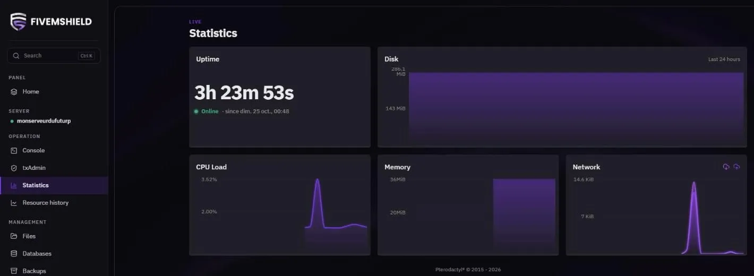Screen dimensions: 754x276
Task: Select the monserveurdufuturp server
Action: (44, 121)
